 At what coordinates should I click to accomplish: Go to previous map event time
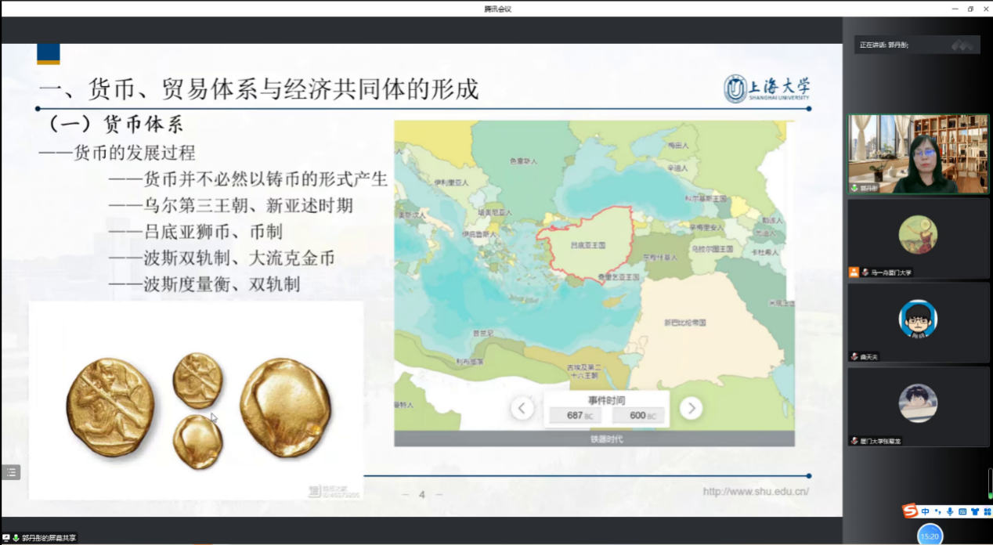522,408
